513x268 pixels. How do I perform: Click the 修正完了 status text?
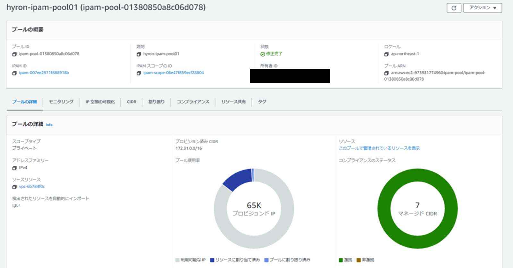(x=274, y=54)
